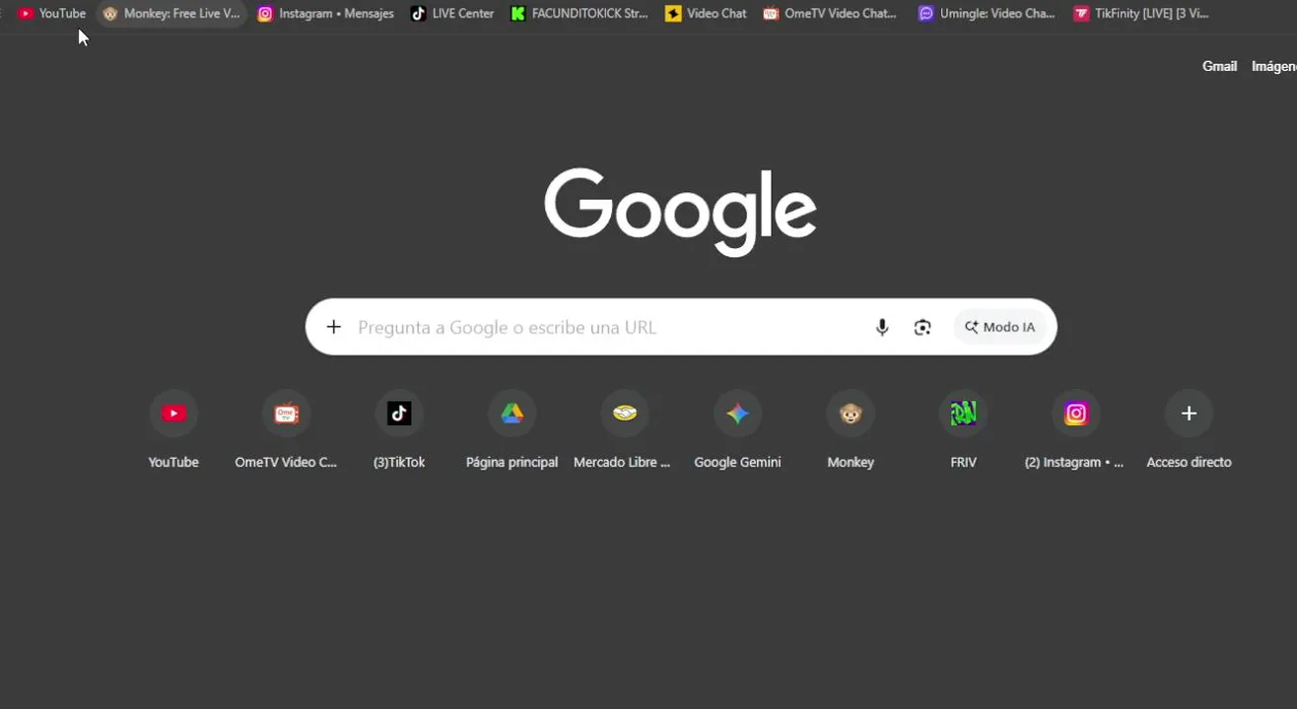Open the (3)TikTok shortcut tile
Screen dimensions: 1297x709
pyautogui.click(x=399, y=429)
